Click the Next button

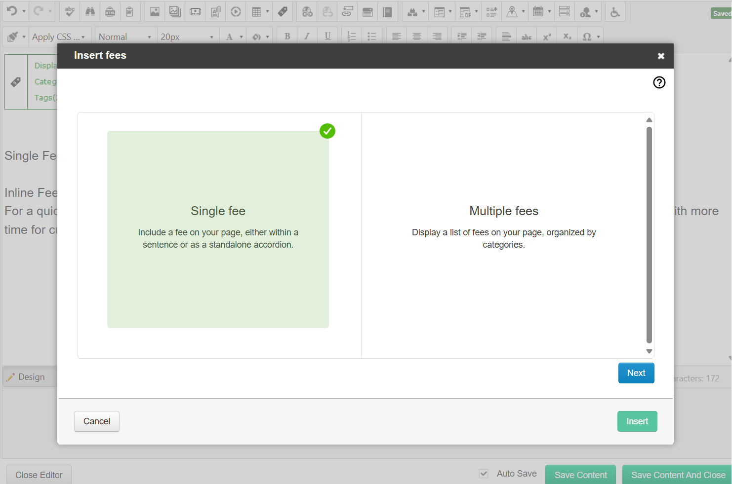(636, 373)
